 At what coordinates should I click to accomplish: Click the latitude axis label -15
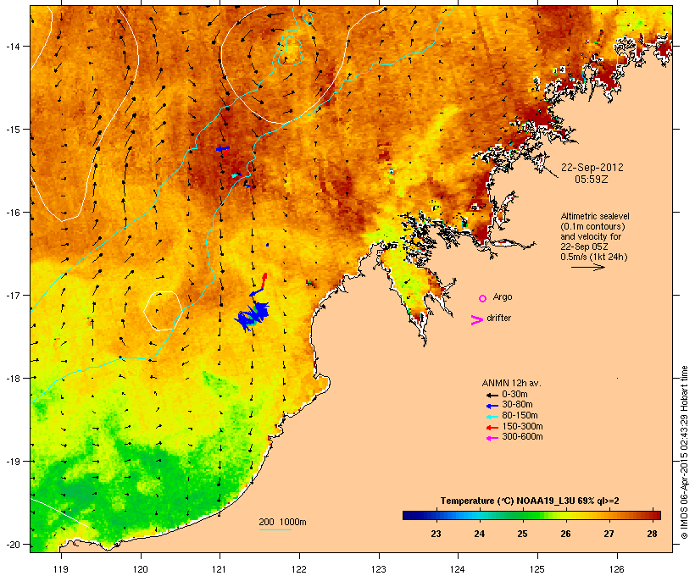(12, 130)
